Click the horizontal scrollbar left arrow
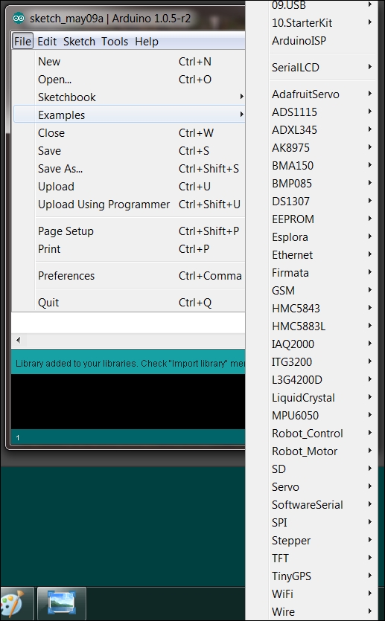 point(18,340)
